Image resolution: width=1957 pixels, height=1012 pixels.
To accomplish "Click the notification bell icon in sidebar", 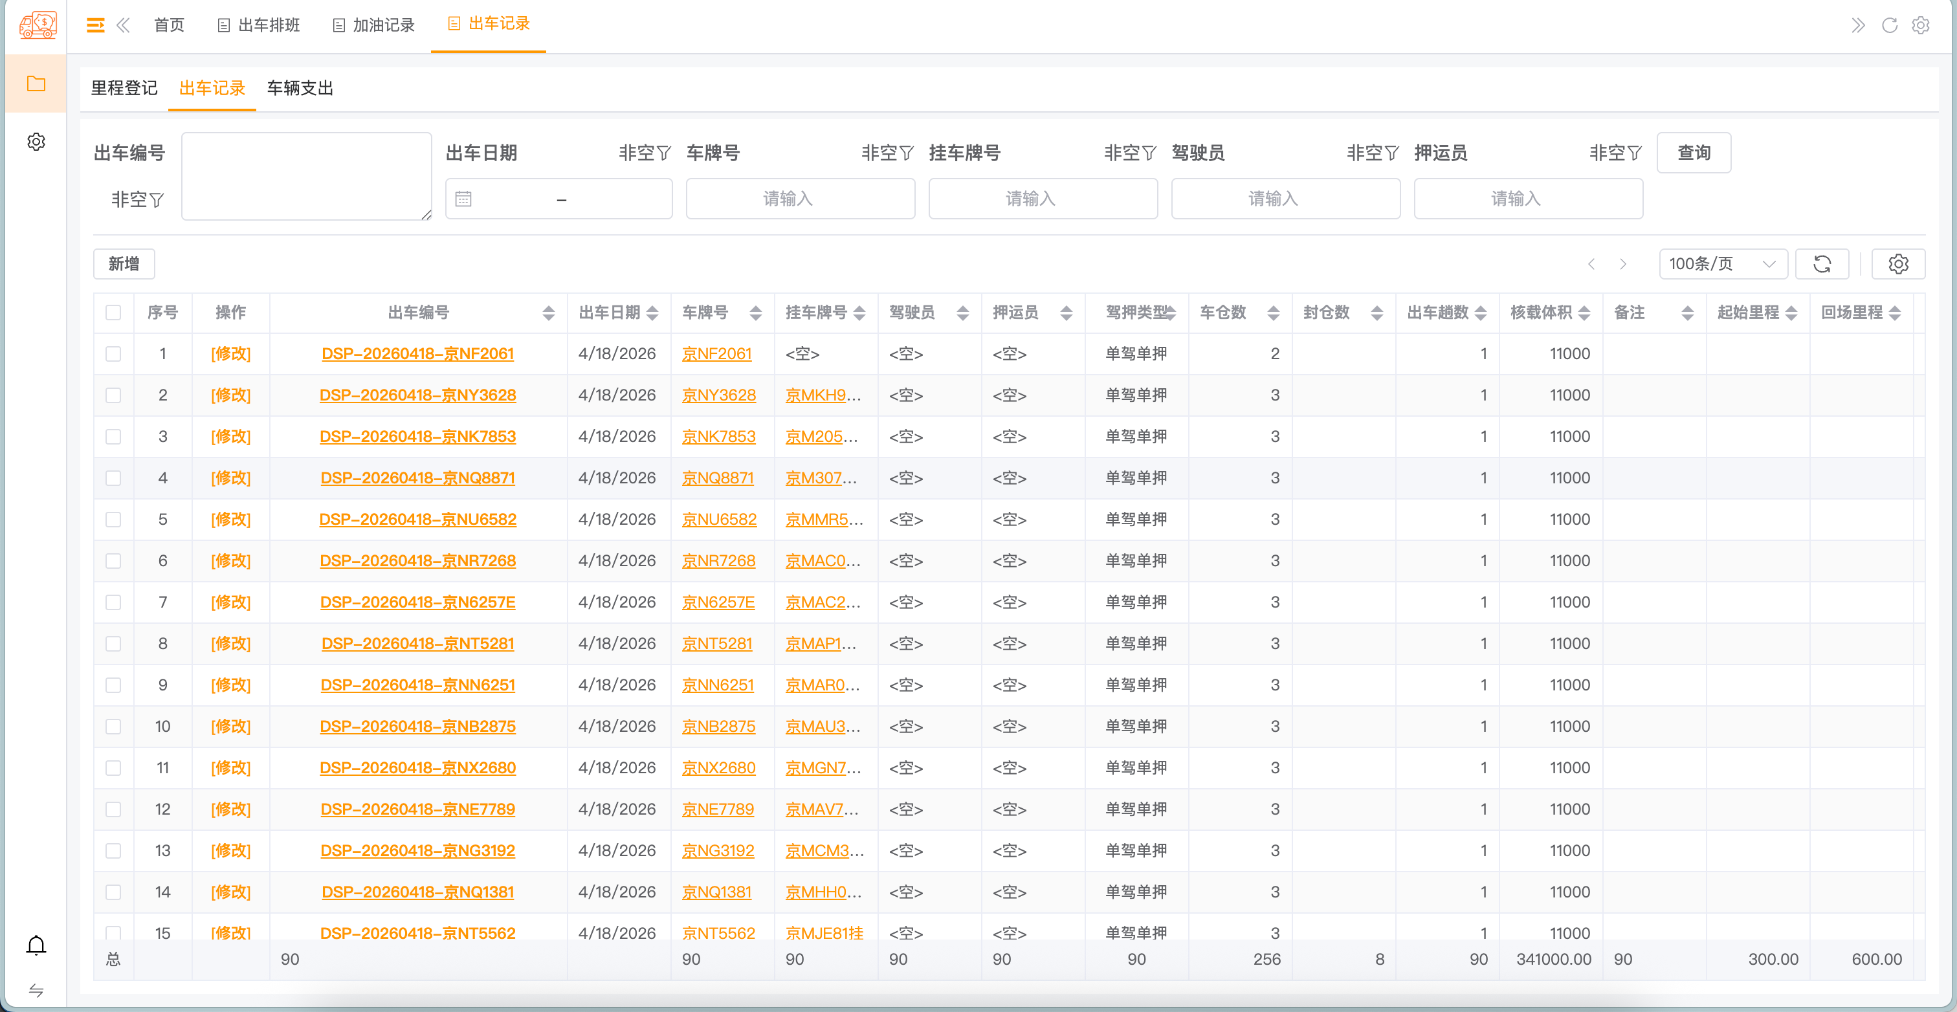I will (x=36, y=945).
